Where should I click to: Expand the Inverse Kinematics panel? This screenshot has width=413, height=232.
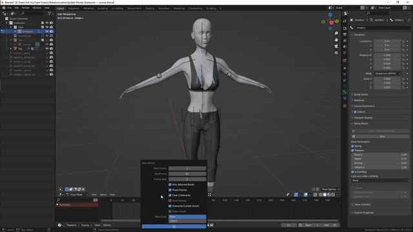click(x=363, y=106)
